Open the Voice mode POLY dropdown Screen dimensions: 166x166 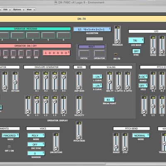click(x=36, y=135)
